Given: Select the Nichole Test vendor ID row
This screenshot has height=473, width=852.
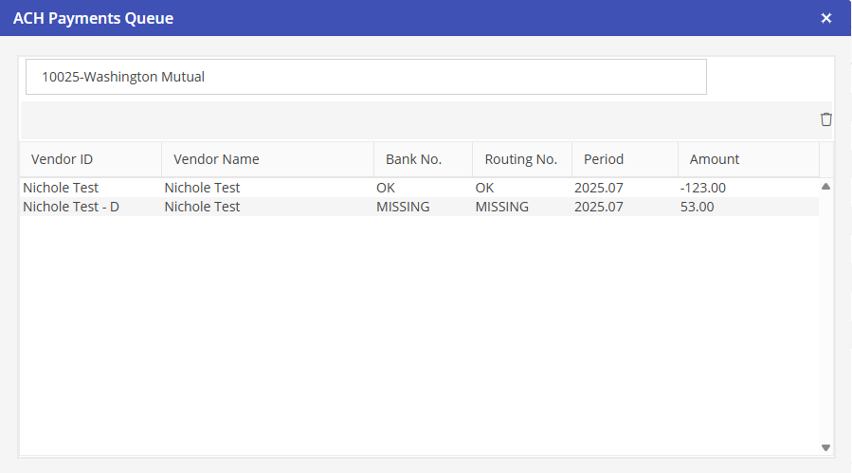Looking at the screenshot, I should coord(61,188).
